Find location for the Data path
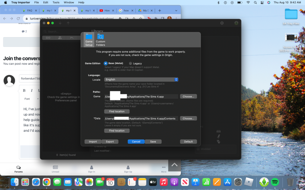Viewport: 305px width, 190px height. click(x=117, y=131)
